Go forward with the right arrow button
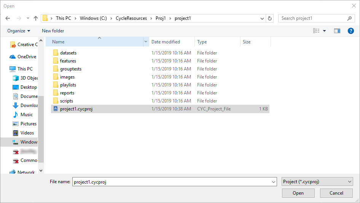Image resolution: width=360 pixels, height=203 pixels. click(x=19, y=18)
